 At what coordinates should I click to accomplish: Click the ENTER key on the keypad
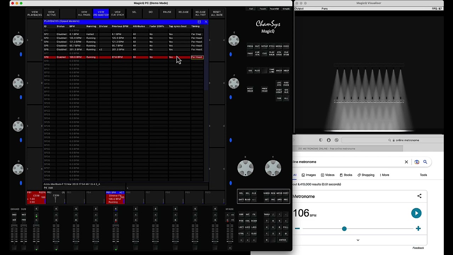tap(282, 240)
